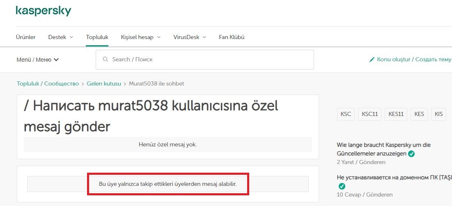
Task: Click the 10 Cevap / Gönderen text
Action: click(365, 195)
